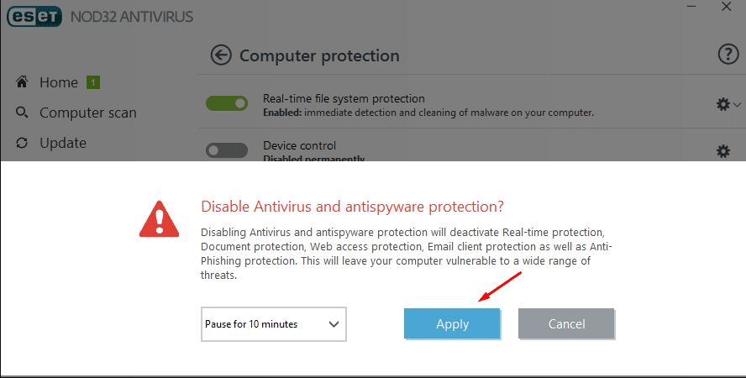The image size is (746, 378).
Task: Click the Cancel button
Action: pyautogui.click(x=566, y=323)
